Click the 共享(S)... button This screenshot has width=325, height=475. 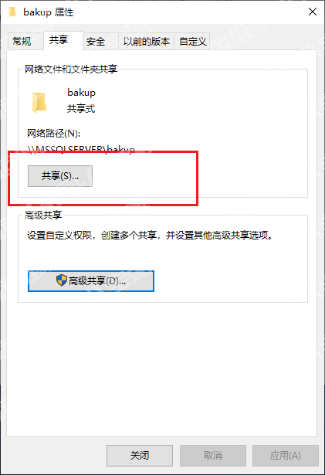tap(60, 176)
